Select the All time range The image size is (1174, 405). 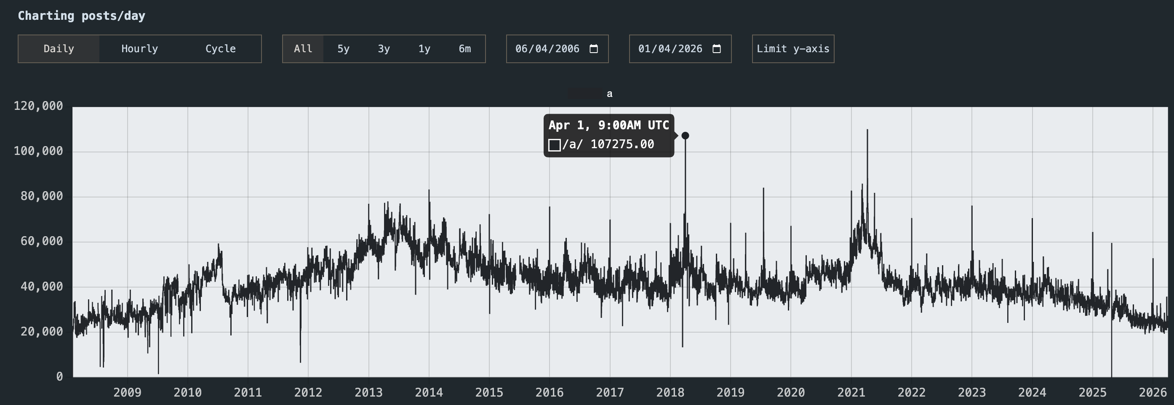pos(303,49)
